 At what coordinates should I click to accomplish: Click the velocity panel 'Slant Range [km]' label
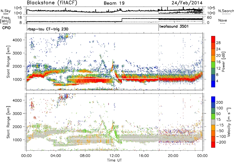pyautogui.click(x=8, y=122)
